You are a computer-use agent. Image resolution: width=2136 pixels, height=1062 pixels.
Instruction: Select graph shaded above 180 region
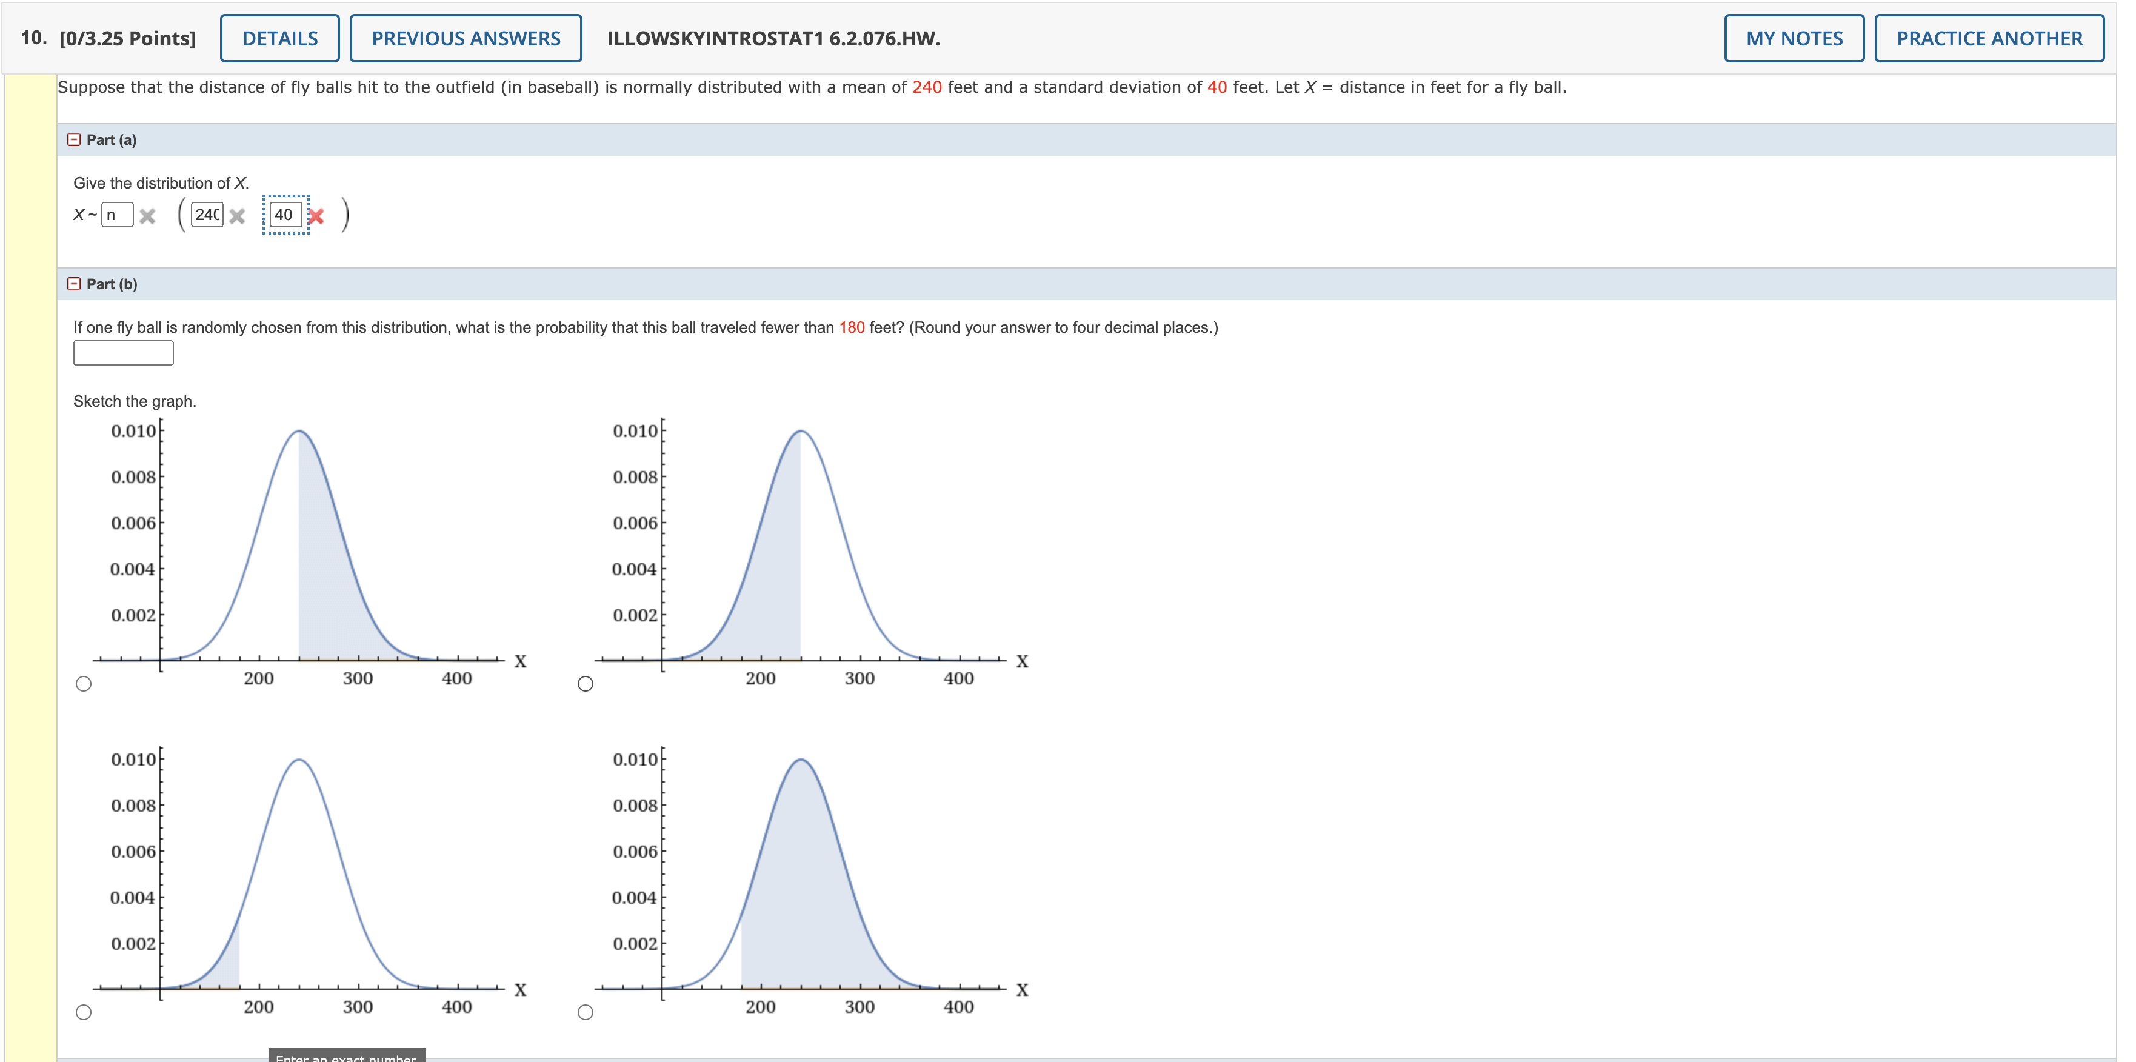586,1012
